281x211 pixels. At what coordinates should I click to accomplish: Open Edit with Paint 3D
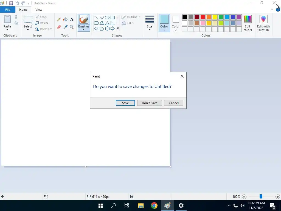click(x=263, y=23)
